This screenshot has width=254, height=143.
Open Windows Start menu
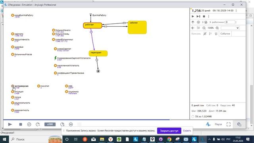coord(4,139)
